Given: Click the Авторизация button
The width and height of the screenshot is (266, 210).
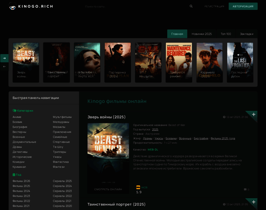Looking at the screenshot, I should click(243, 6).
